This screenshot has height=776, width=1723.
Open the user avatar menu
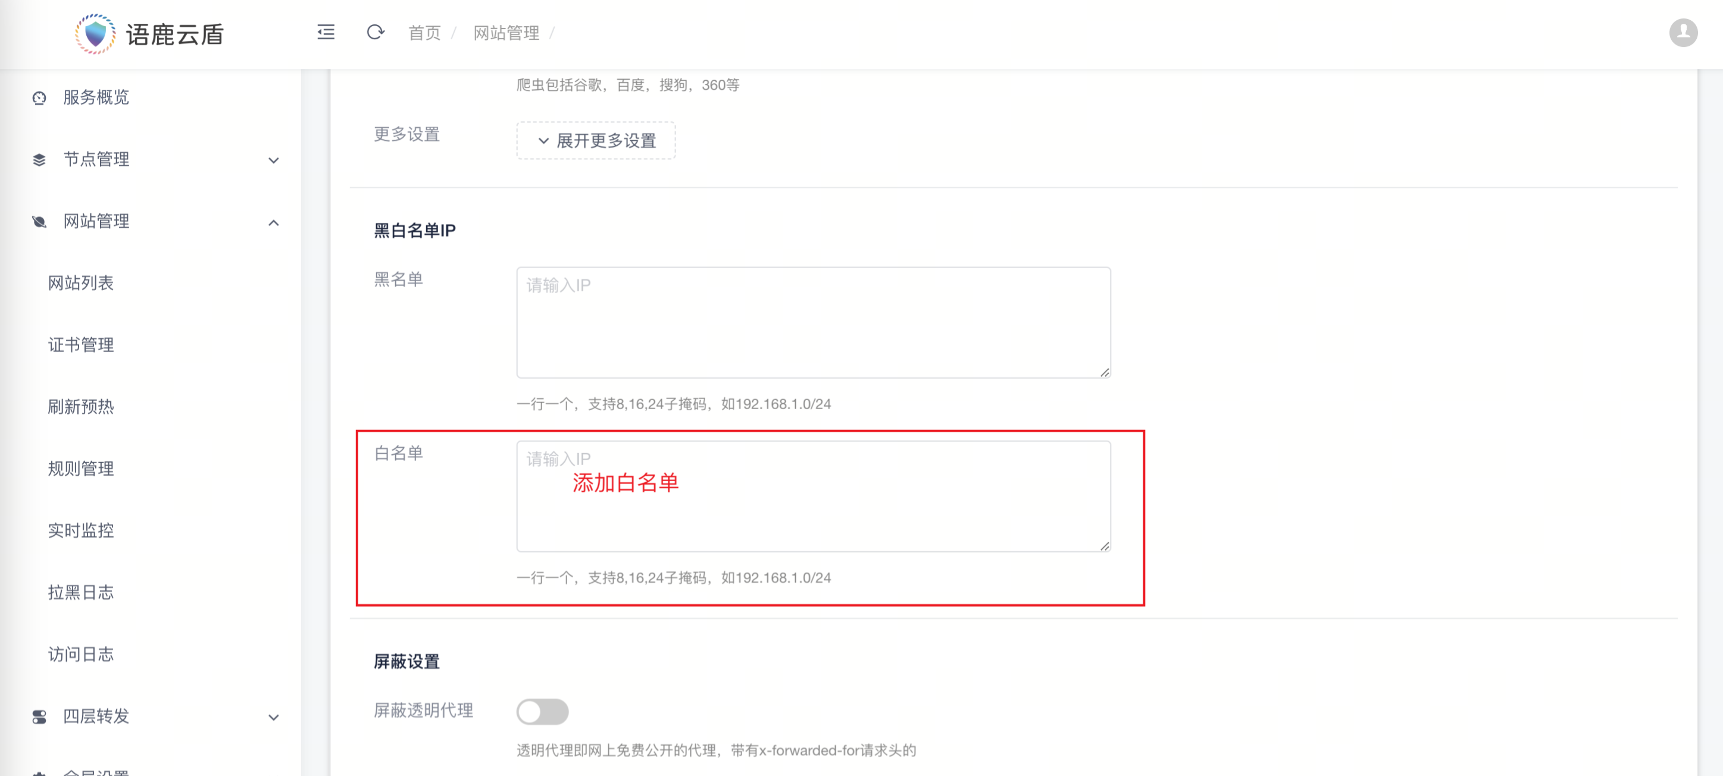[1682, 33]
